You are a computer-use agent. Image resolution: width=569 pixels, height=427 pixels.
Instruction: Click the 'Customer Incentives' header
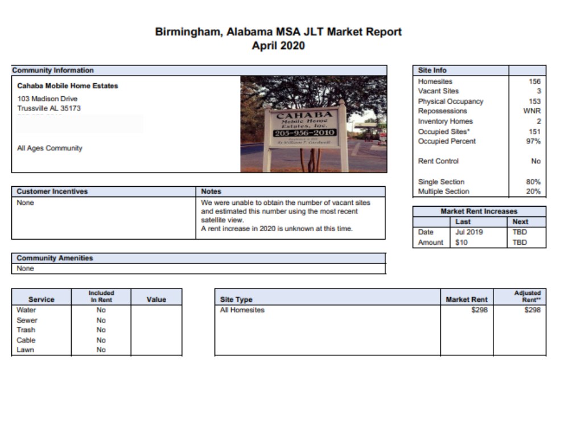point(52,191)
